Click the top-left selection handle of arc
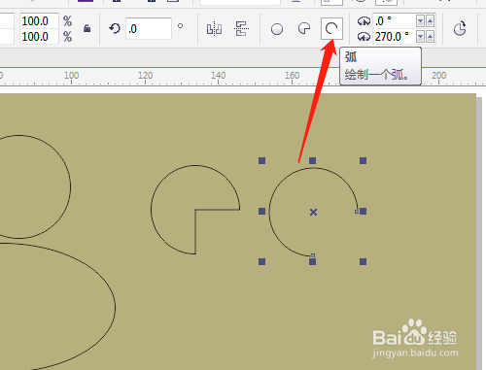486x370 pixels. (x=261, y=160)
